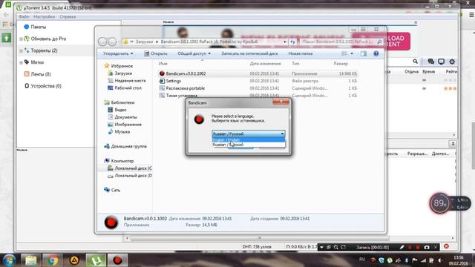Click Новая папка in Explorer toolbar
This screenshot has width=475, height=267.
click(x=300, y=53)
